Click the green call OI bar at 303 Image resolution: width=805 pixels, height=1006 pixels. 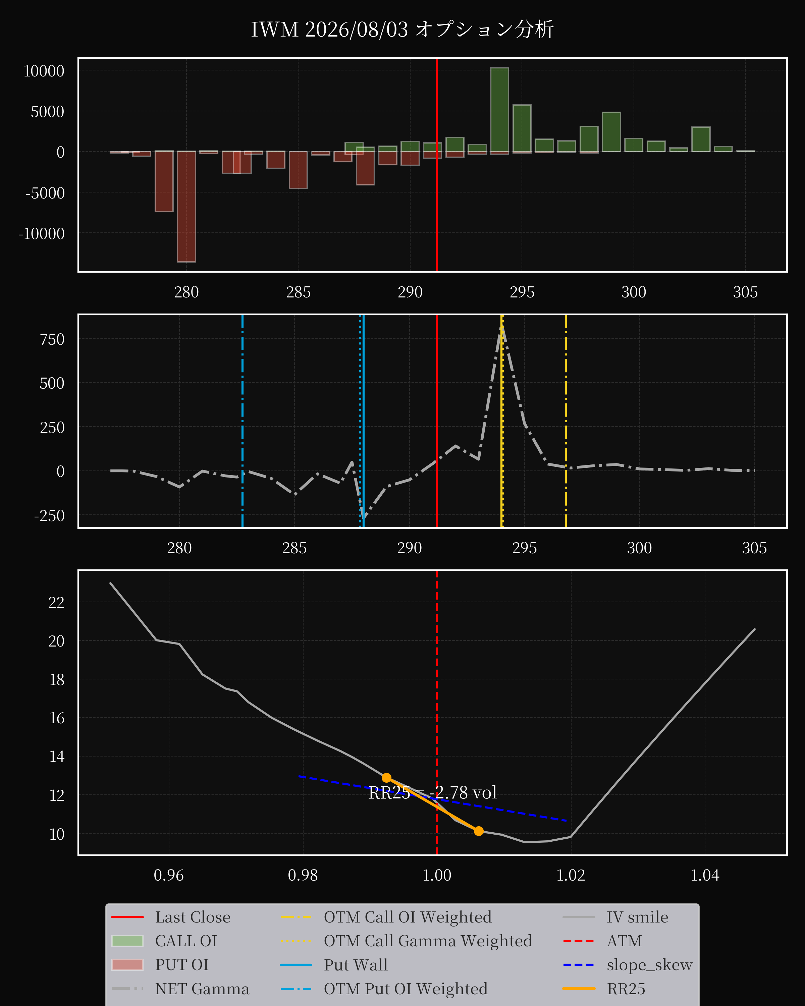pos(701,139)
